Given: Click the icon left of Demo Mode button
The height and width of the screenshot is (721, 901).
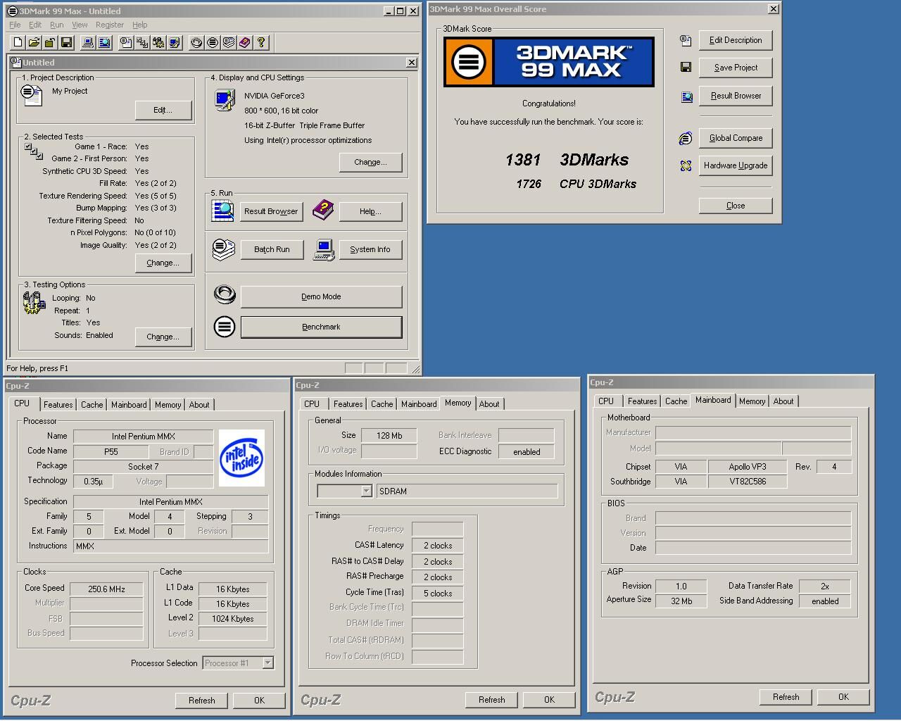Looking at the screenshot, I should point(225,294).
